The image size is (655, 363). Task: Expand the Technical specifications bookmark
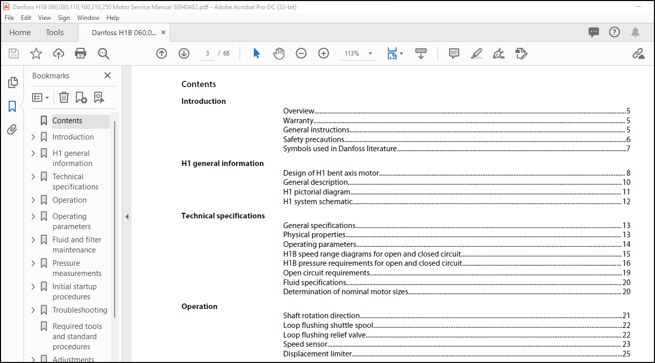33,177
